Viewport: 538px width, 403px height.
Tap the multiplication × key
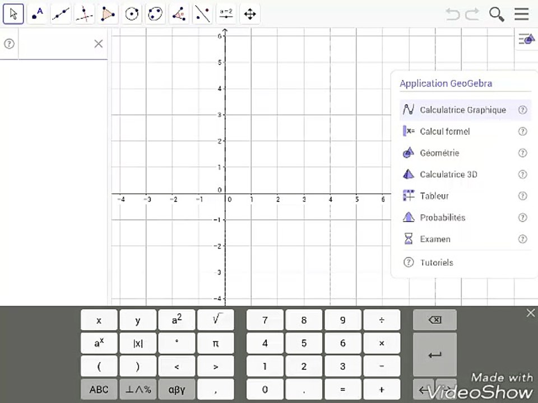coord(382,343)
